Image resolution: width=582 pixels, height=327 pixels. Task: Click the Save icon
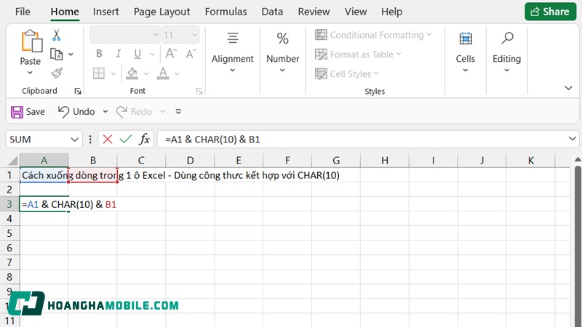tap(17, 112)
